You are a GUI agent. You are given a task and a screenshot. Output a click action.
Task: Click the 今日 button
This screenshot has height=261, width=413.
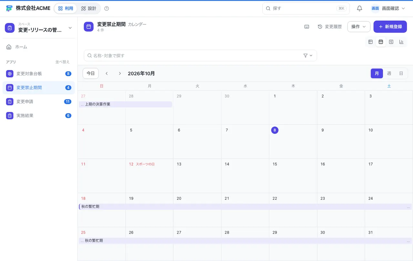click(x=91, y=74)
